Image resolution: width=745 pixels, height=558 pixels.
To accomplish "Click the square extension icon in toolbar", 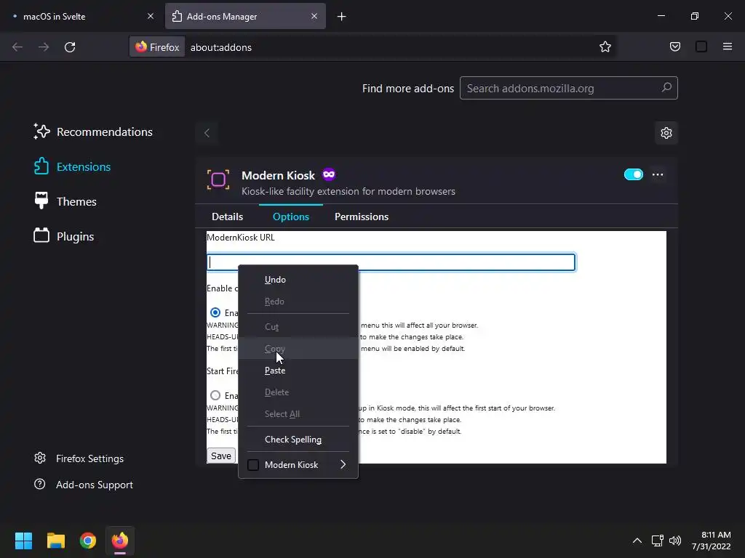I will tap(701, 46).
